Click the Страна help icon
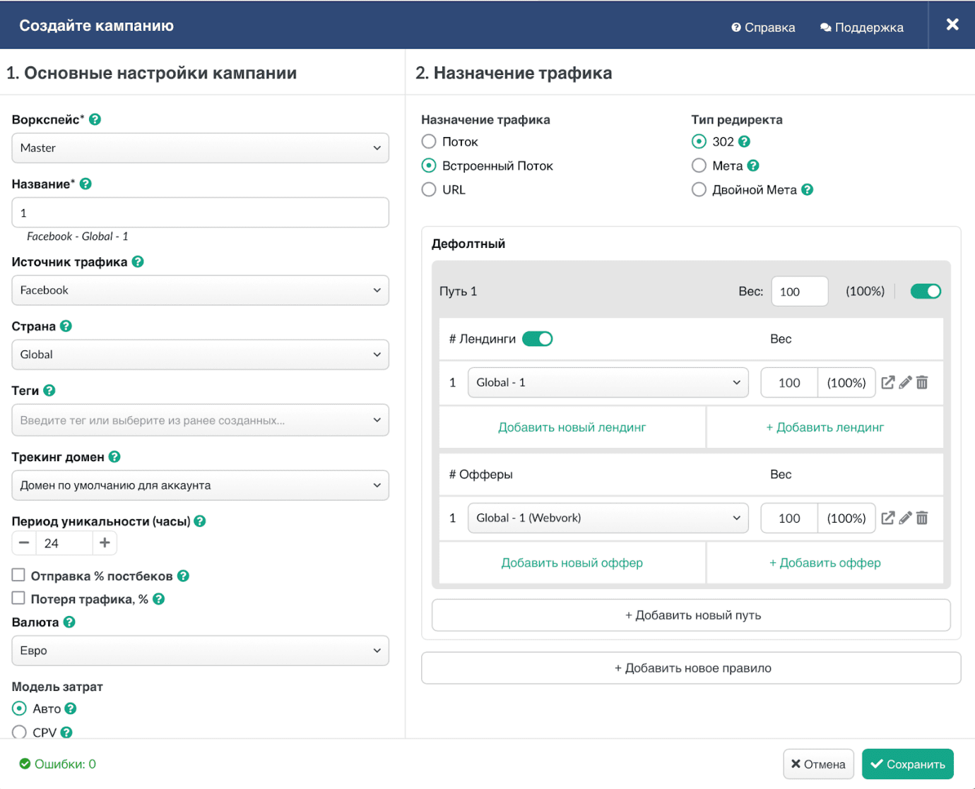975x789 pixels. 66,326
